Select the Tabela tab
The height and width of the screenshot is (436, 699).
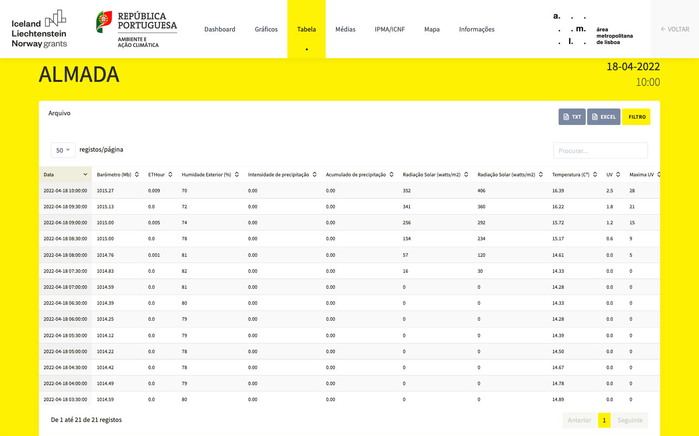point(307,29)
